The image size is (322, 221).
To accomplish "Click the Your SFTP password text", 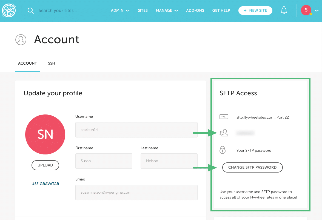I will [253, 150].
